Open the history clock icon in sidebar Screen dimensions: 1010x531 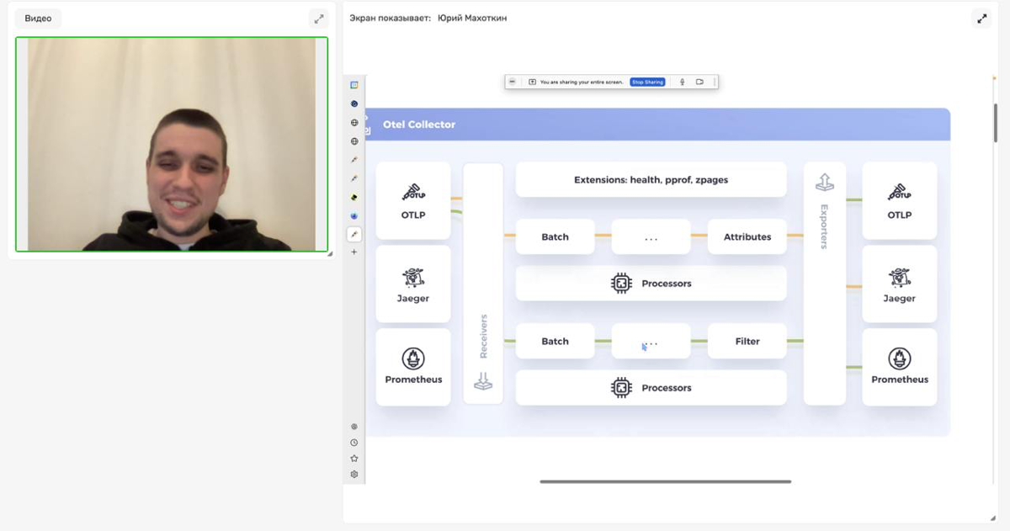coord(354,443)
